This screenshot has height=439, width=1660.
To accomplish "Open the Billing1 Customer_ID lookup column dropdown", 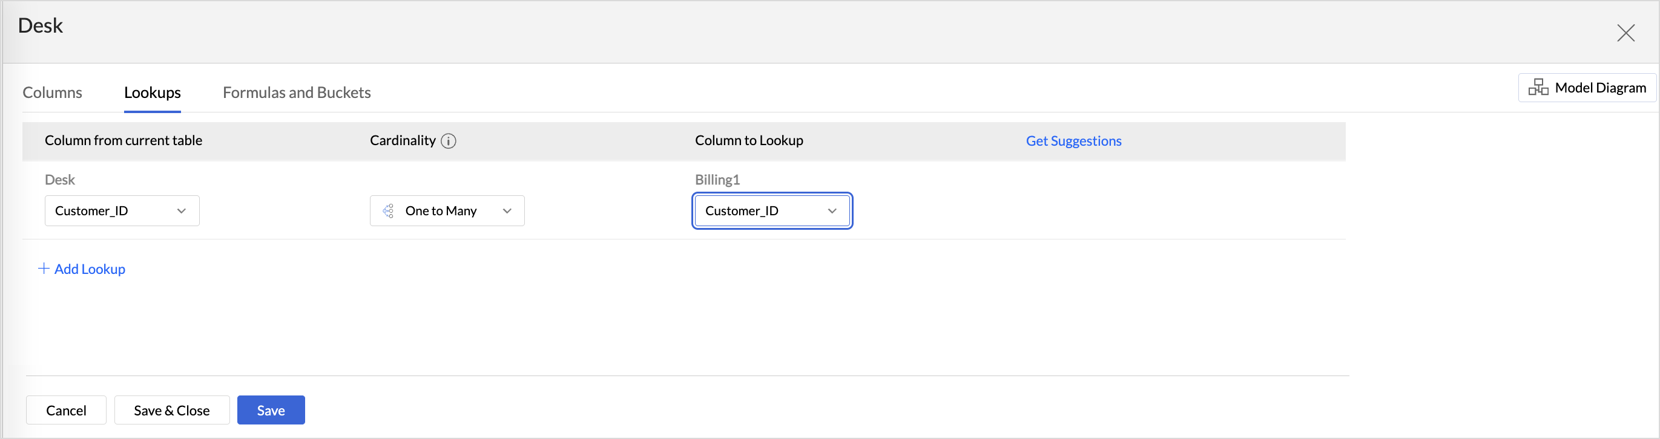I will 760,211.
